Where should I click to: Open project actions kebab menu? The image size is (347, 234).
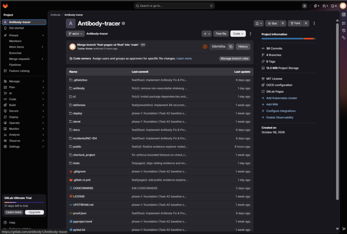[314, 23]
